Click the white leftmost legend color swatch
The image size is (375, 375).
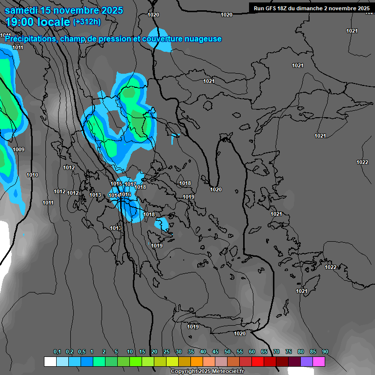(50, 361)
